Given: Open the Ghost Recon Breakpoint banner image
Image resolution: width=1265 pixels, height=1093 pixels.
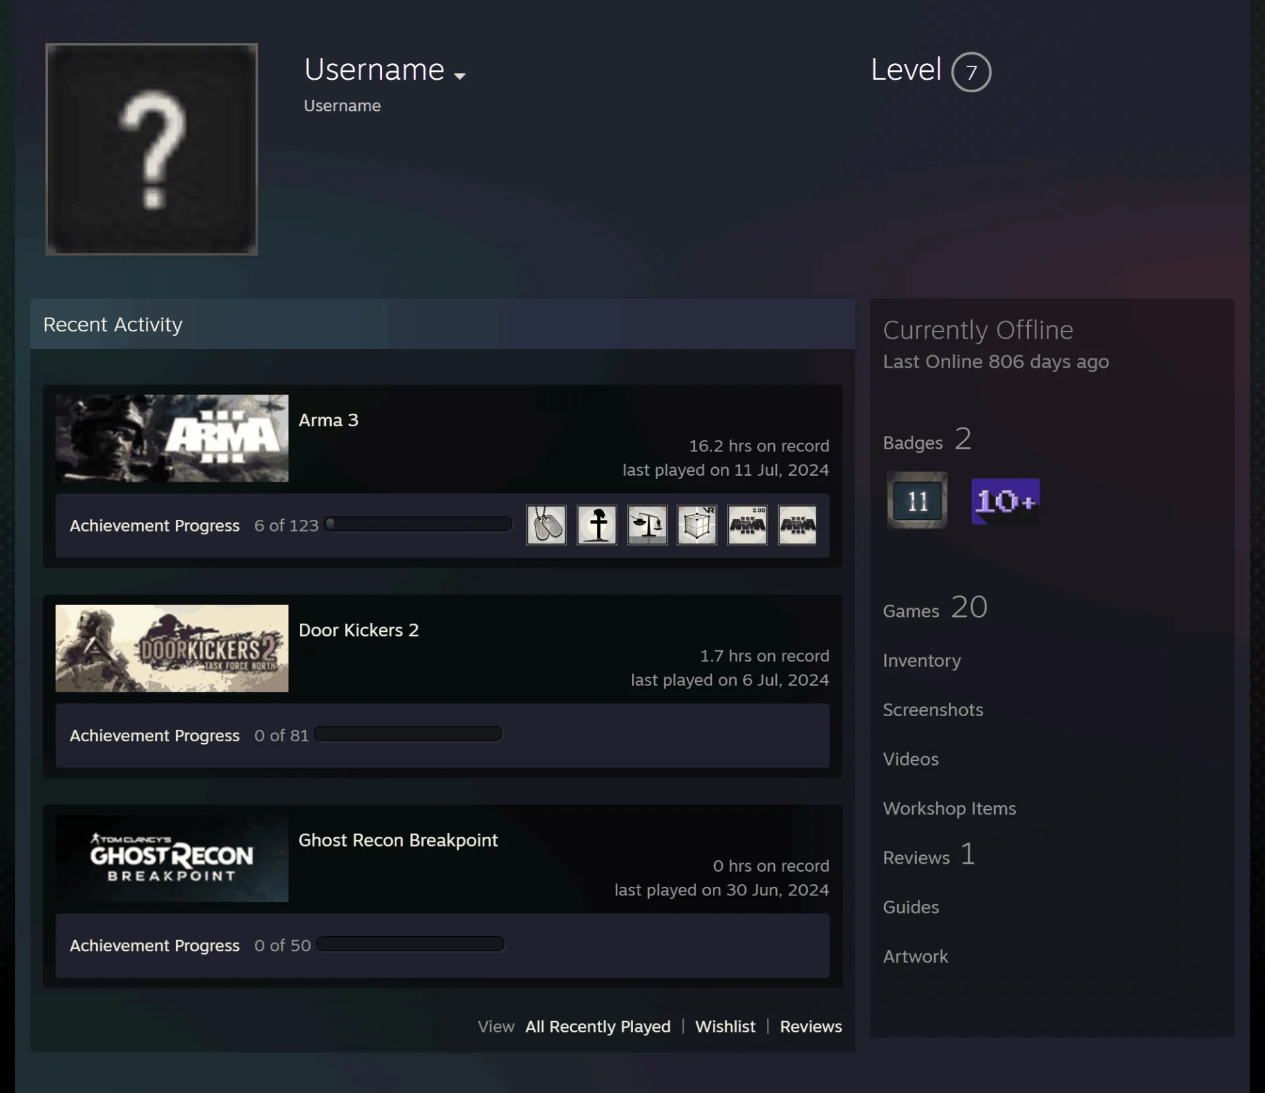Looking at the screenshot, I should (x=172, y=858).
